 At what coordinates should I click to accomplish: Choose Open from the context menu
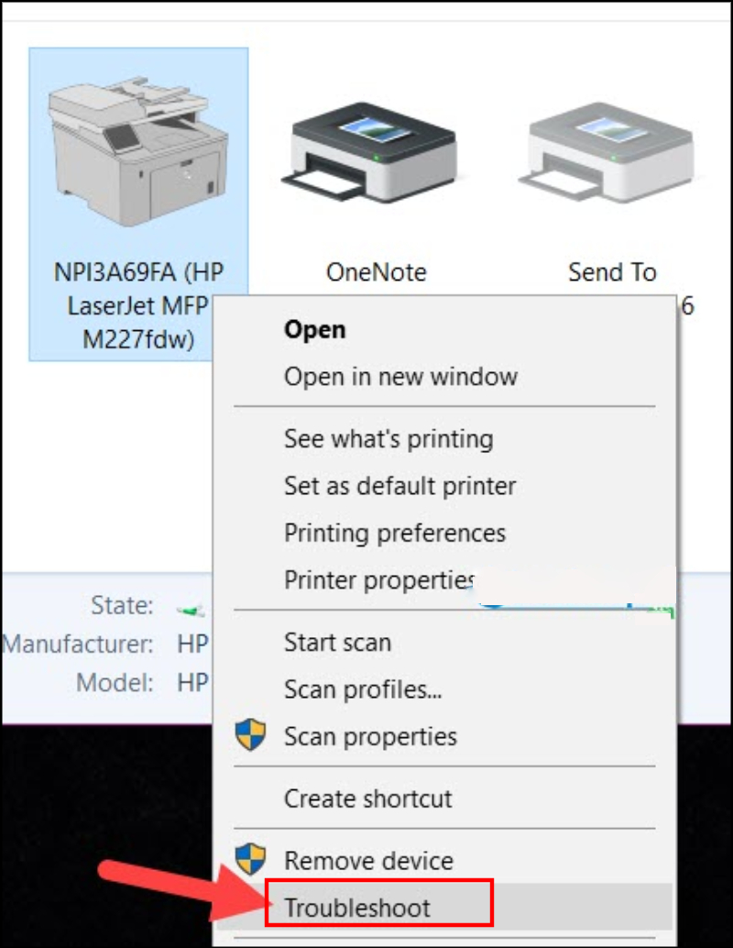pos(314,329)
